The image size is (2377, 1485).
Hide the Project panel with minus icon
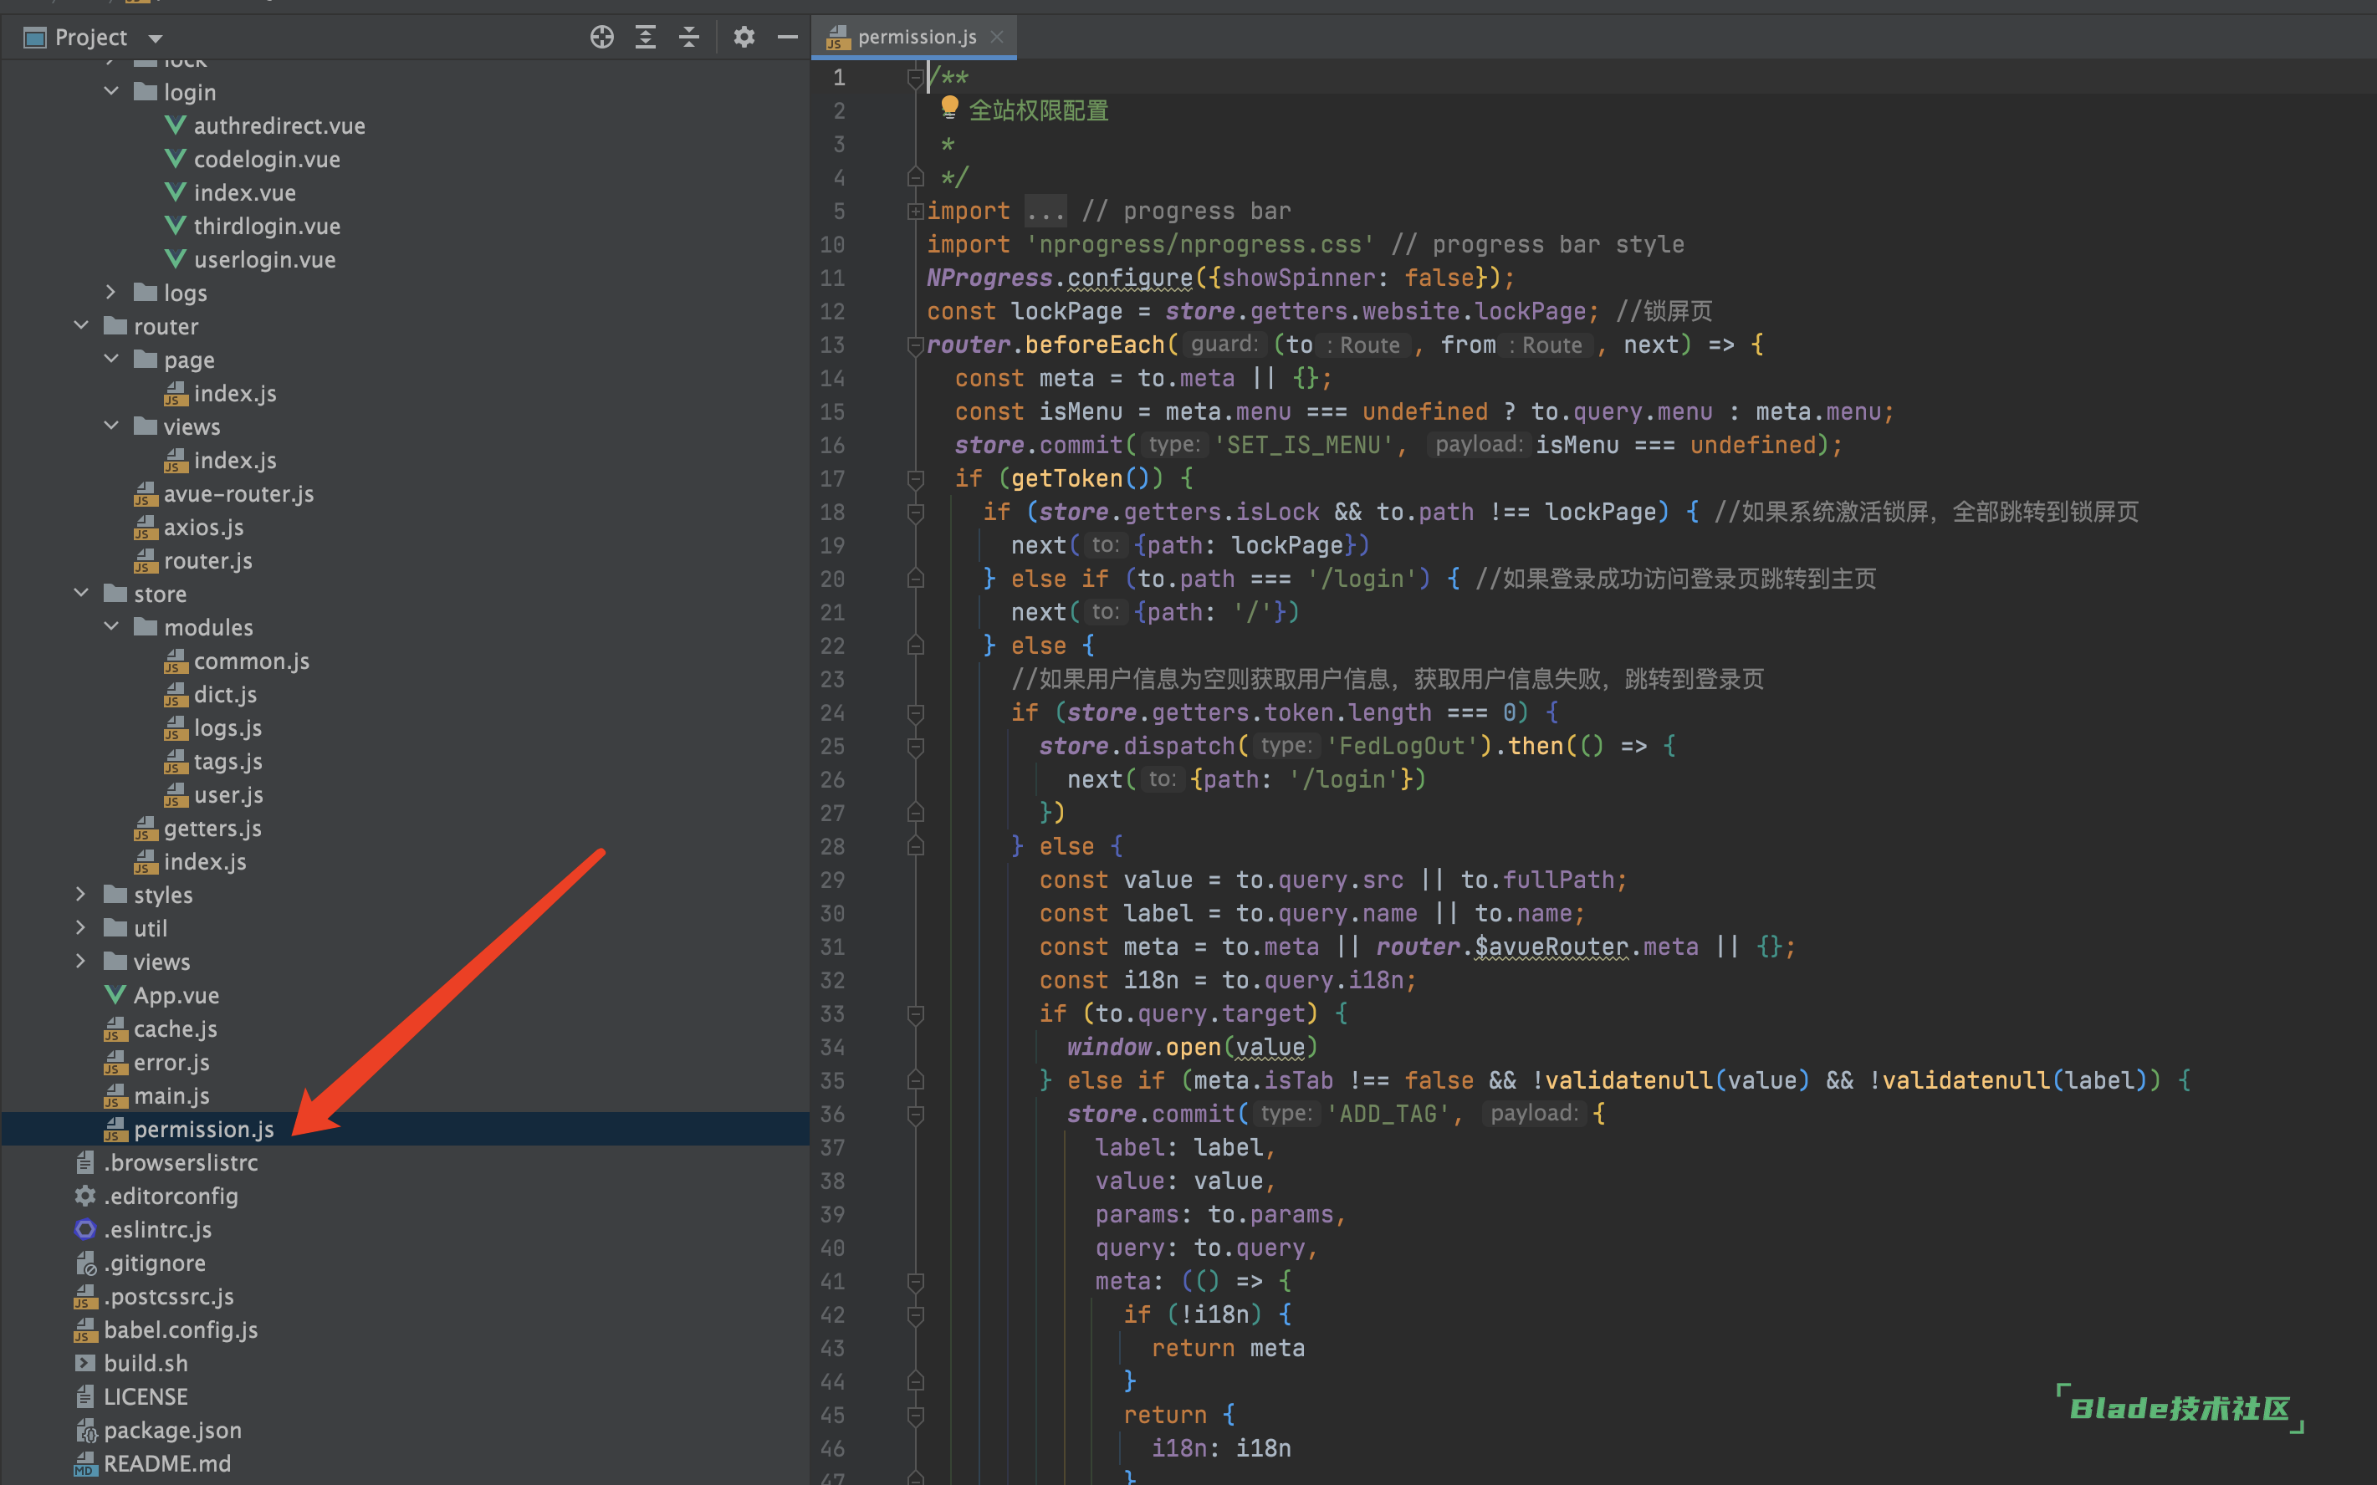[x=788, y=38]
